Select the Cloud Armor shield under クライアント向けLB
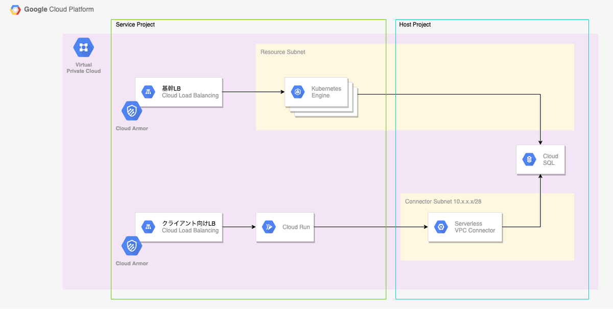The width and height of the screenshot is (613, 309). pyautogui.click(x=132, y=246)
